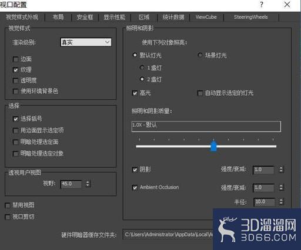Screen dimensions: 301x250
Task: Click the 视野 value field
Action: pos(71,184)
